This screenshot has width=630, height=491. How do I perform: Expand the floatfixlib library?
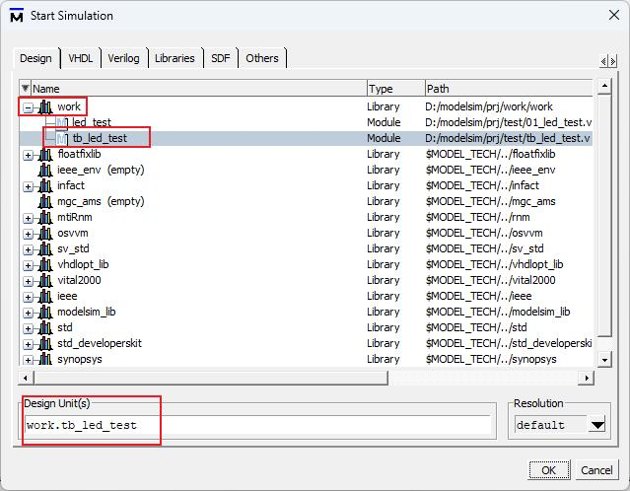pos(28,155)
